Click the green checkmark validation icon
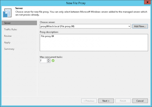Image resolution: width=152 pixels, height=107 pixels. coord(53,60)
